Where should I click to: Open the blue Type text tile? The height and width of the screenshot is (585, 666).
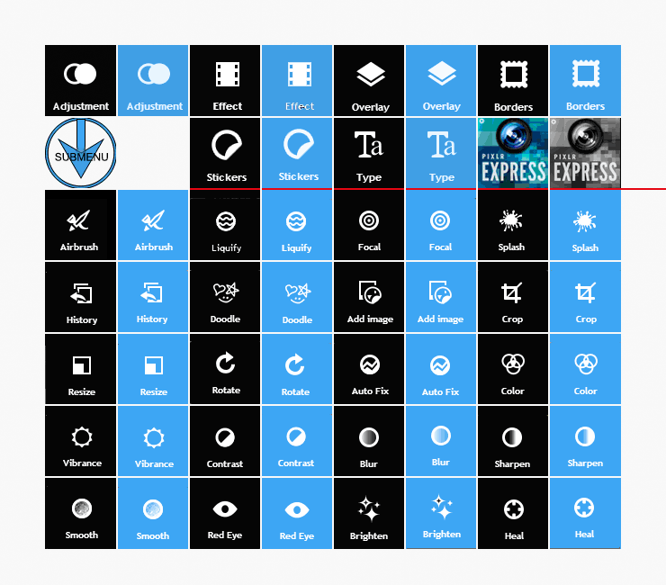click(441, 153)
